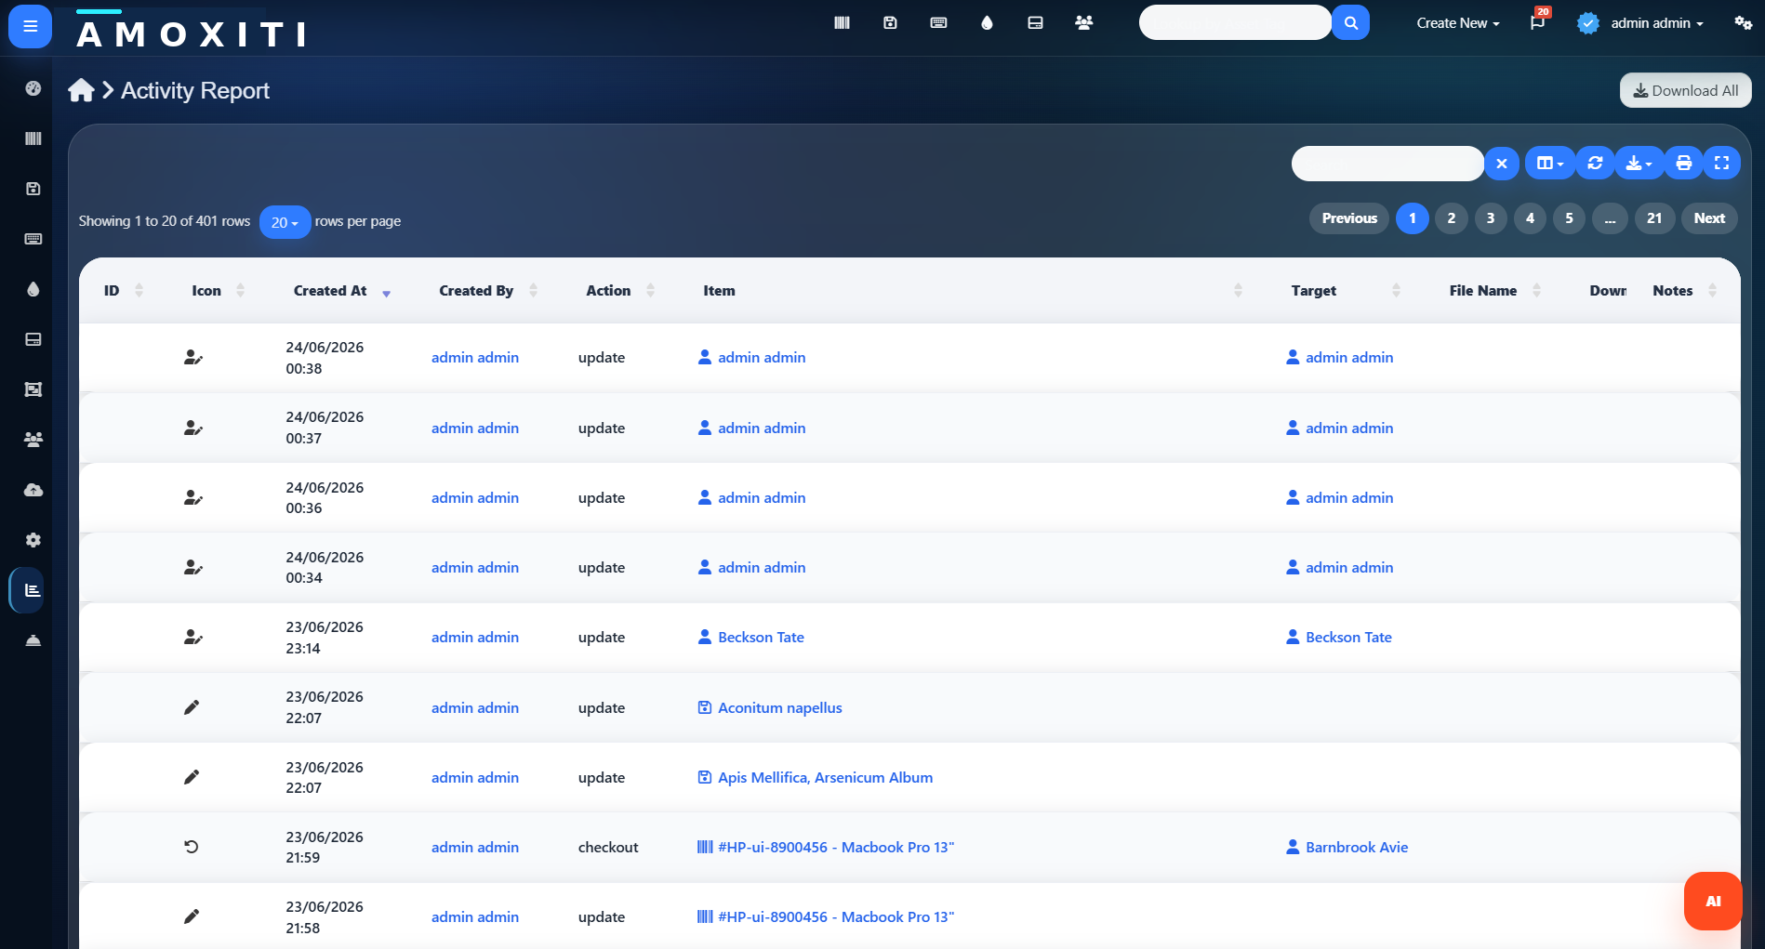Open Import cloud icon in left sidebar
Image resolution: width=1765 pixels, height=949 pixels.
click(x=33, y=490)
